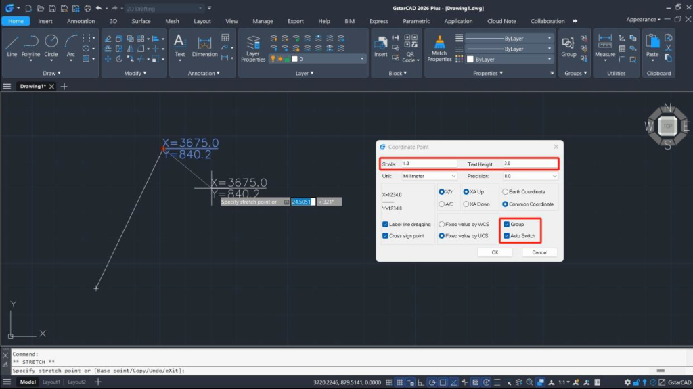
Task: Switch to the Annotation ribbon tab
Action: (81, 21)
